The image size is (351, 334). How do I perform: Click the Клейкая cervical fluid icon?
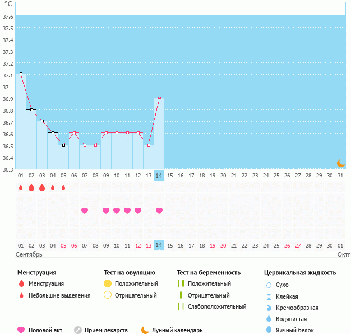[x=269, y=296]
